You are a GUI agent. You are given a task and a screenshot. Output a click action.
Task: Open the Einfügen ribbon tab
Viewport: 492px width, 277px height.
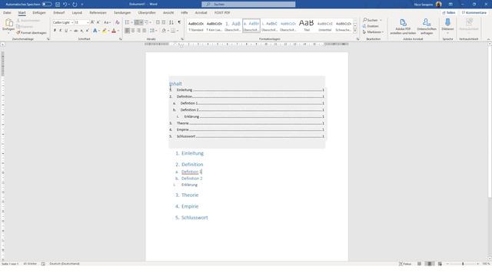pyautogui.click(x=39, y=13)
